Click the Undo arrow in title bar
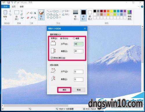 pyautogui.click(x=12, y=2)
